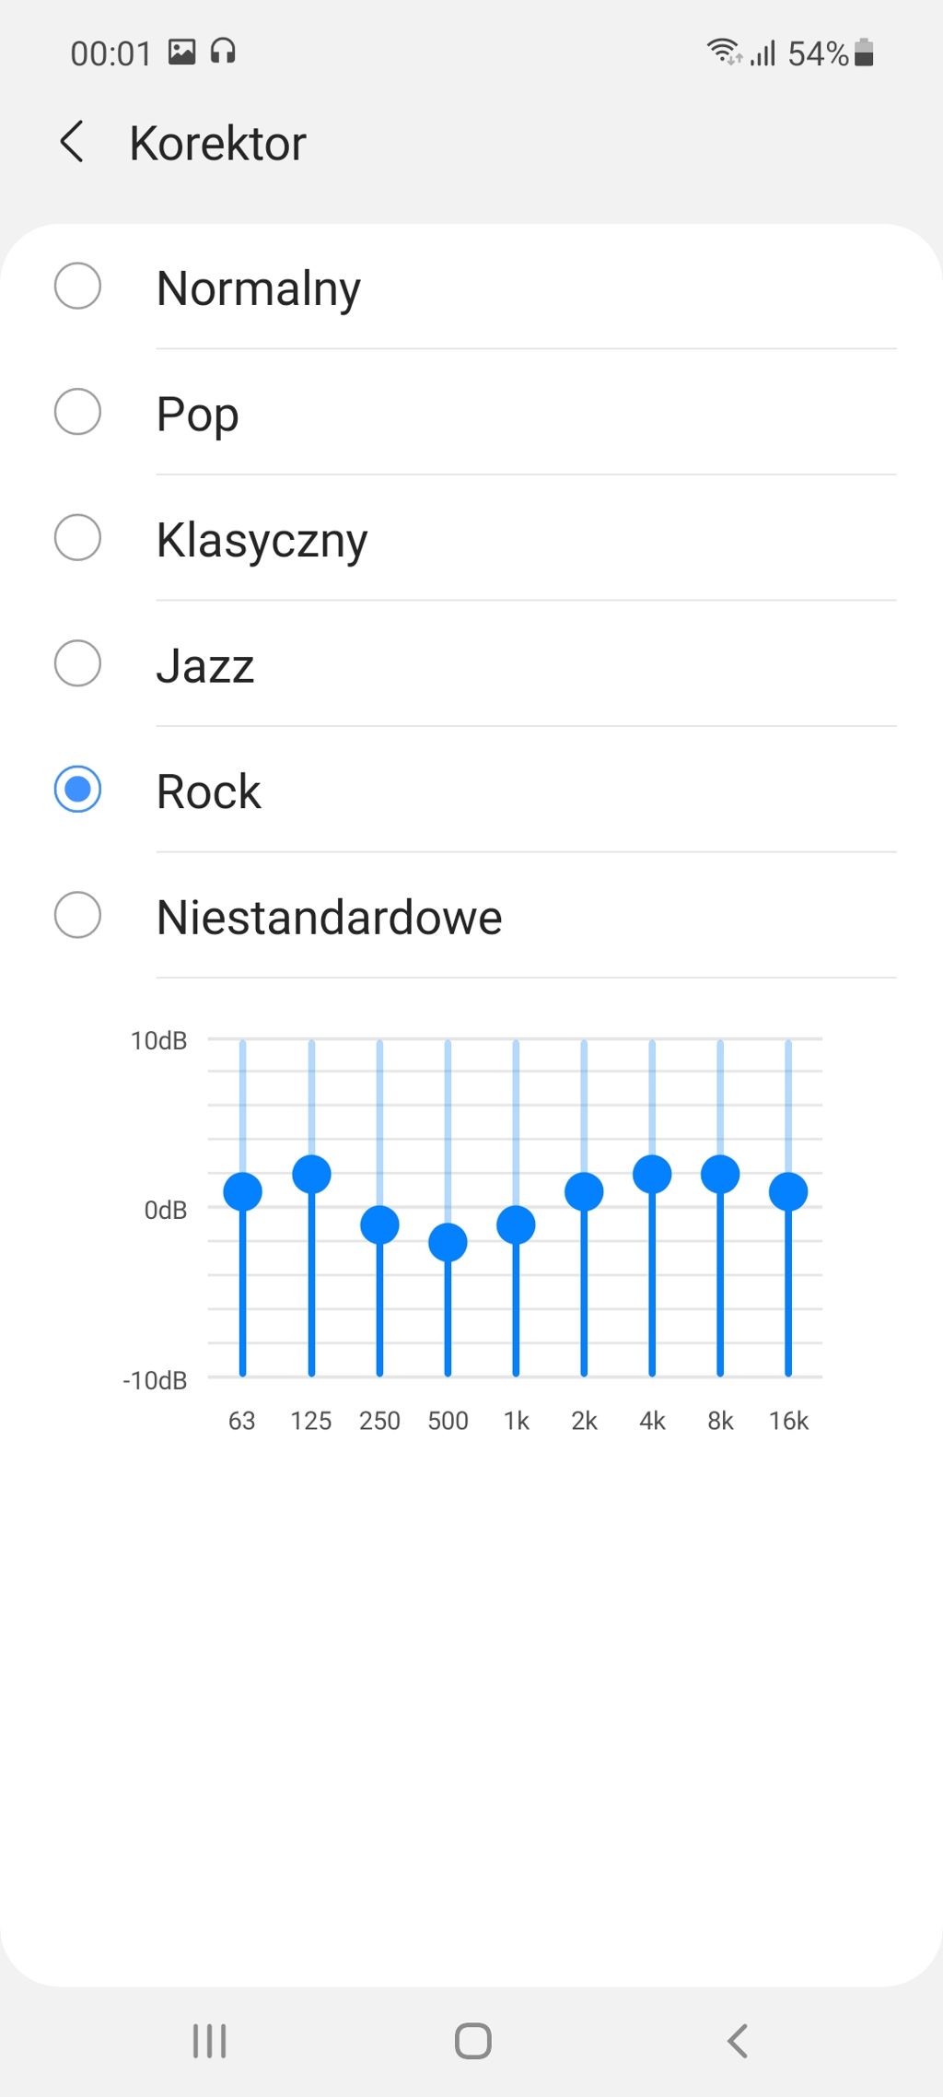Switch to the Jazz preset

(78, 663)
